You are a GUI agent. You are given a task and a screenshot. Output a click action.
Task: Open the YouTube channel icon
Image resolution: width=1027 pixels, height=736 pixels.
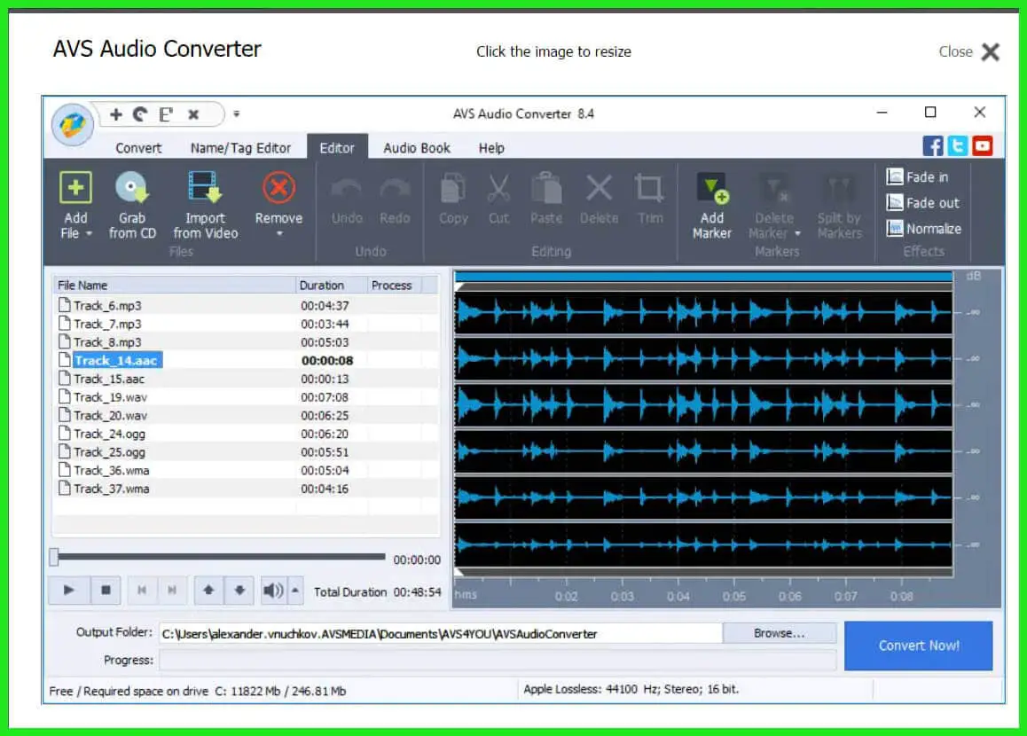(983, 146)
